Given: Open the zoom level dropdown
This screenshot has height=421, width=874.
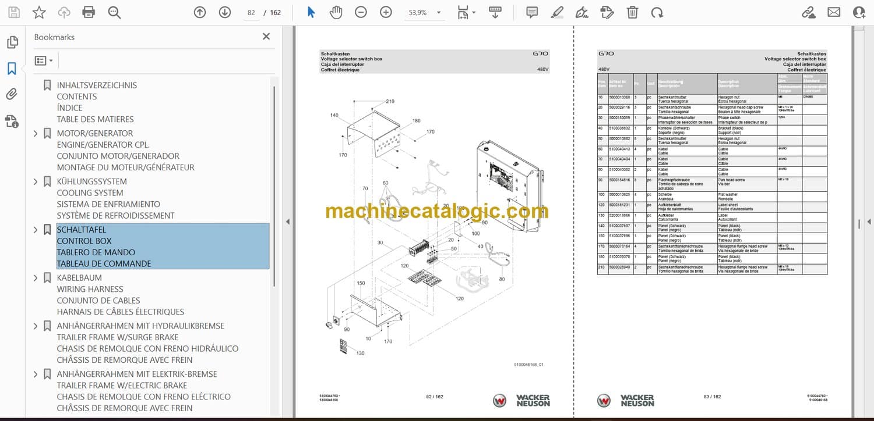Looking at the screenshot, I should [438, 12].
